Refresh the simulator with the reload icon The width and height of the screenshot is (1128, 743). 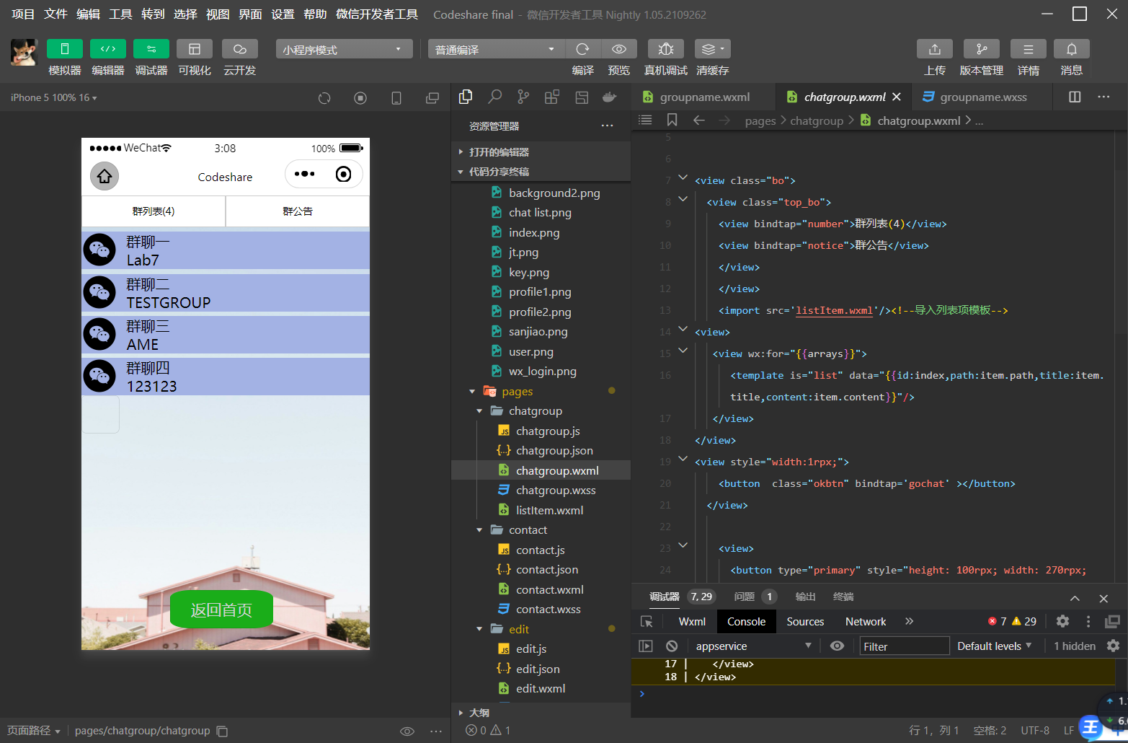[x=324, y=98]
